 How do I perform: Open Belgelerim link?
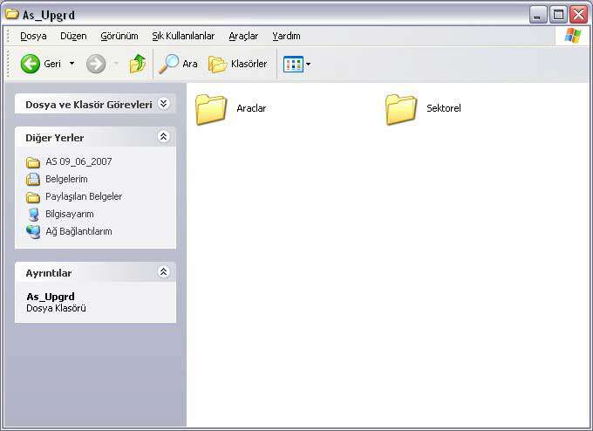66,179
